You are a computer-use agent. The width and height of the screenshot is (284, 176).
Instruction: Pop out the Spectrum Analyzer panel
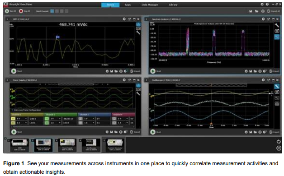point(269,19)
